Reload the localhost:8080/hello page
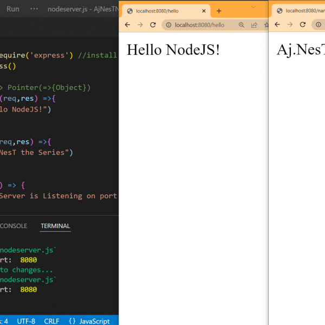The height and width of the screenshot is (325, 325). (x=153, y=25)
